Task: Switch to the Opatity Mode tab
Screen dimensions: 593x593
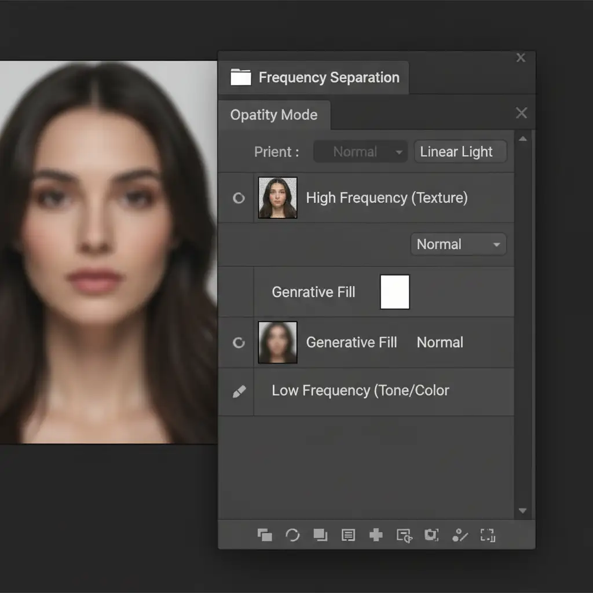Action: pos(274,115)
